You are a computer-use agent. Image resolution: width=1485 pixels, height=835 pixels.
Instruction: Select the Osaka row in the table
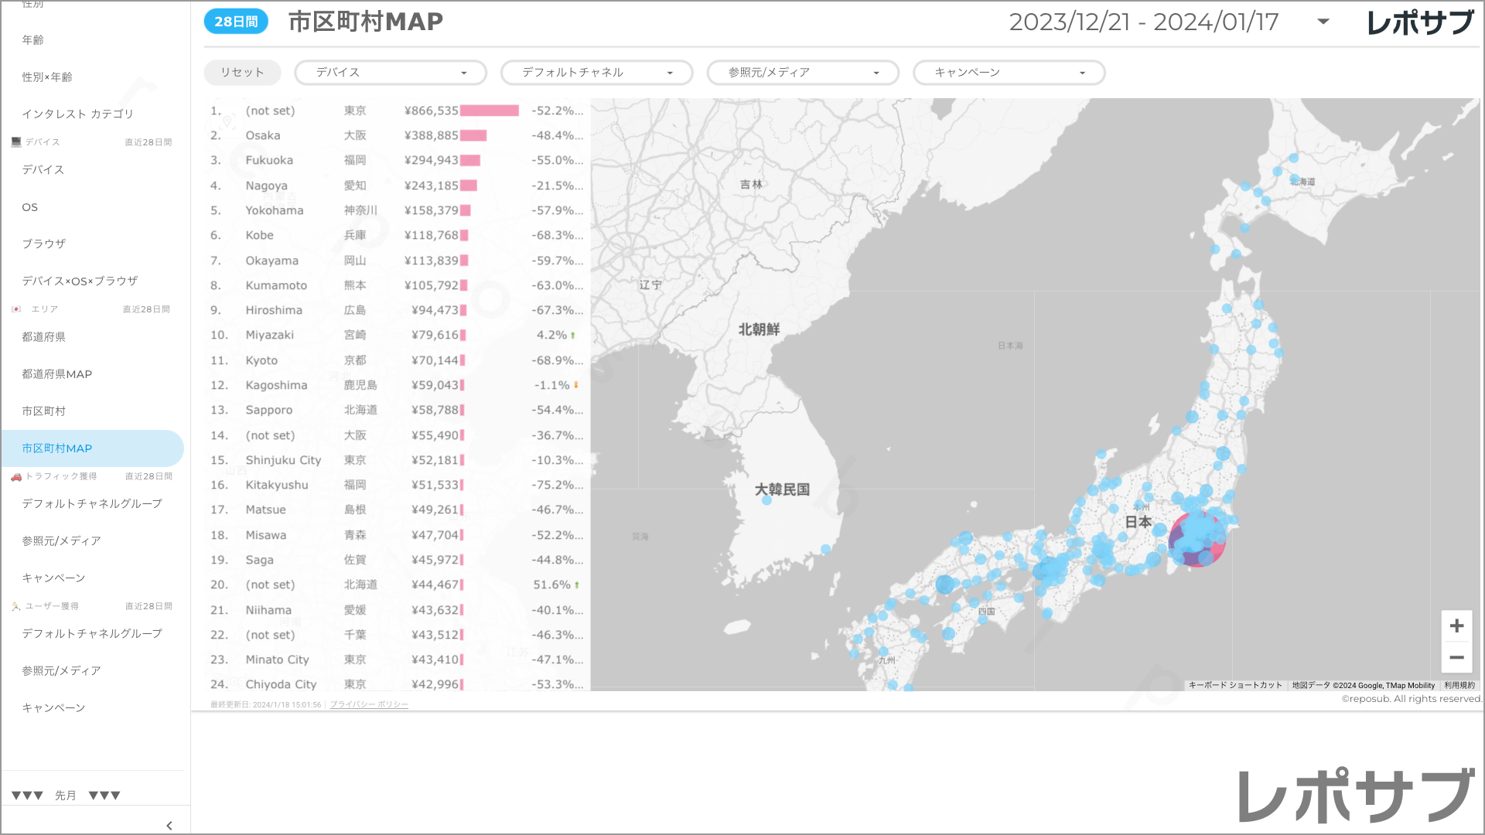pyautogui.click(x=263, y=135)
